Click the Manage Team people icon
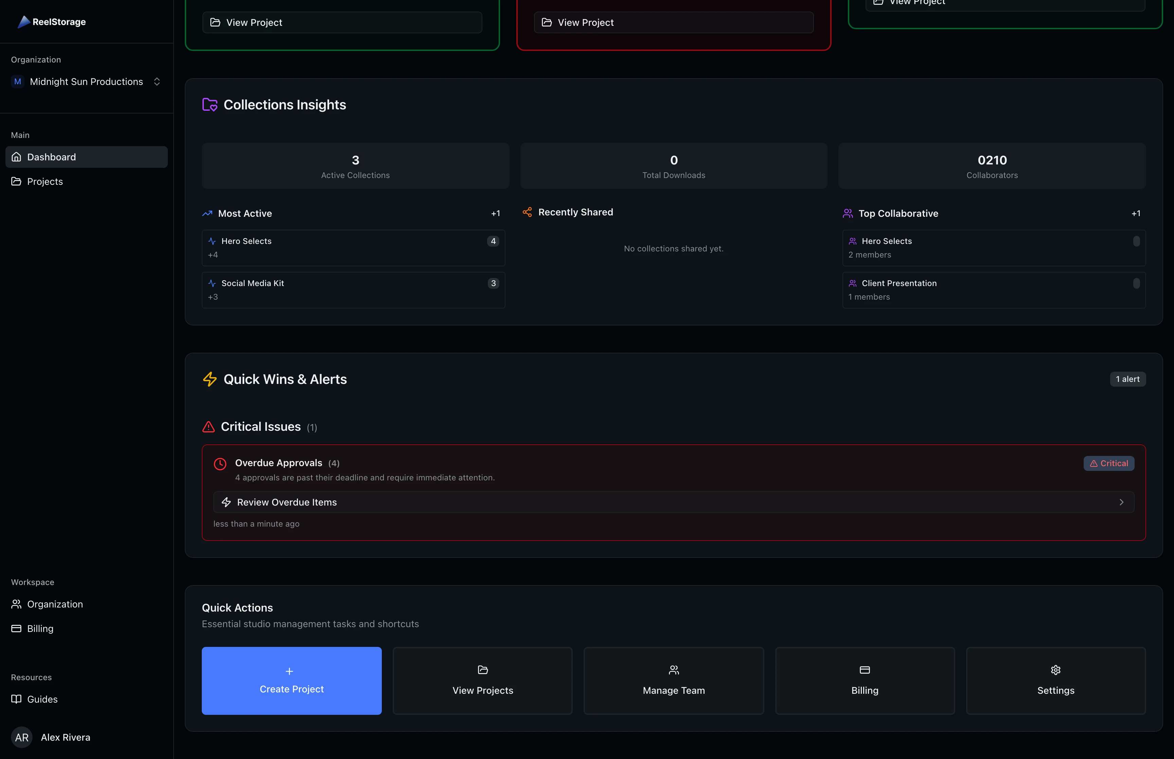This screenshot has width=1174, height=759. (673, 670)
